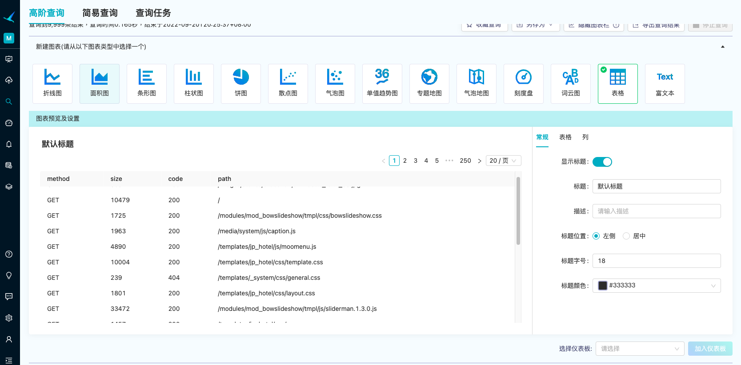Open the 列 settings tab

pyautogui.click(x=585, y=137)
